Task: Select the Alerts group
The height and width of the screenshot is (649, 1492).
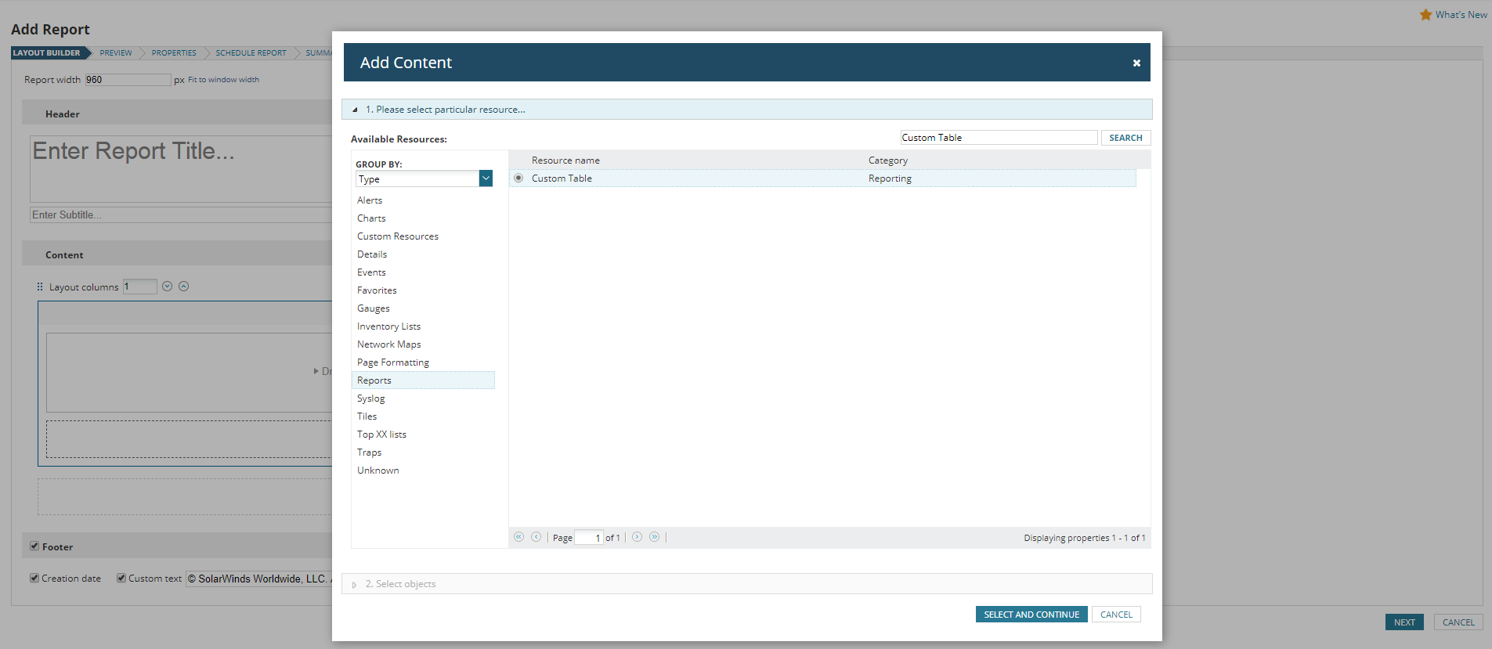Action: click(x=370, y=200)
